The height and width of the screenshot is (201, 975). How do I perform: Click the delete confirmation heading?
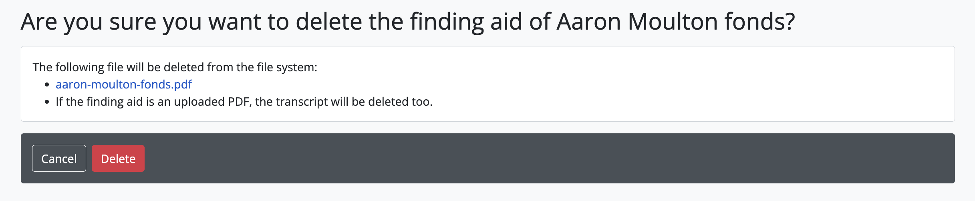407,22
